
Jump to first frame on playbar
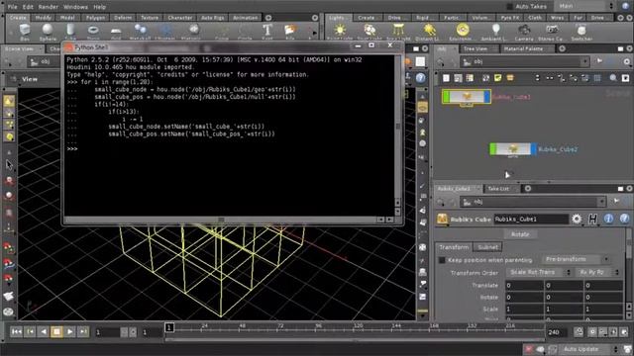point(17,332)
